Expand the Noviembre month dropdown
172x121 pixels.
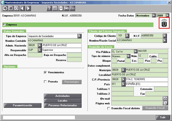point(154,16)
